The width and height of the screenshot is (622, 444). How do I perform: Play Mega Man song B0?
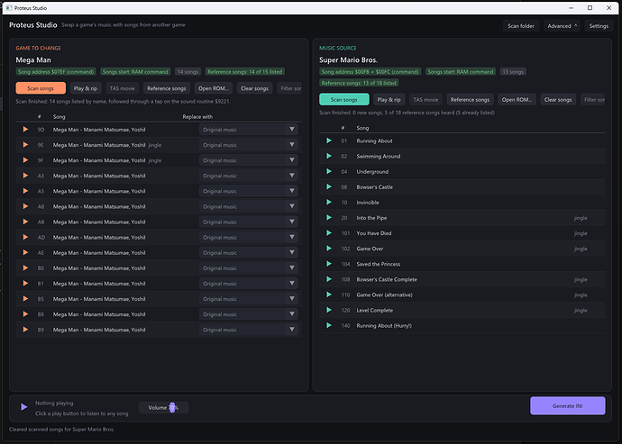coord(25,268)
